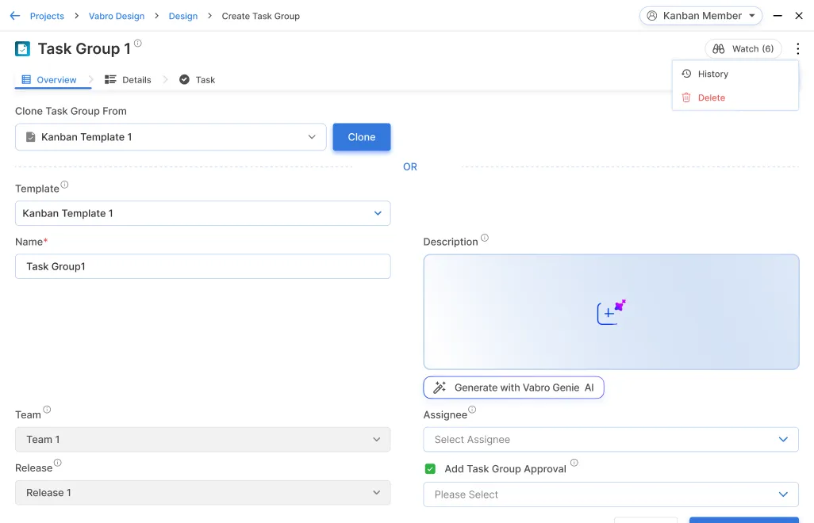This screenshot has height=523, width=814.
Task: Click the info icon beside Task Group 1
Action: pos(139,42)
